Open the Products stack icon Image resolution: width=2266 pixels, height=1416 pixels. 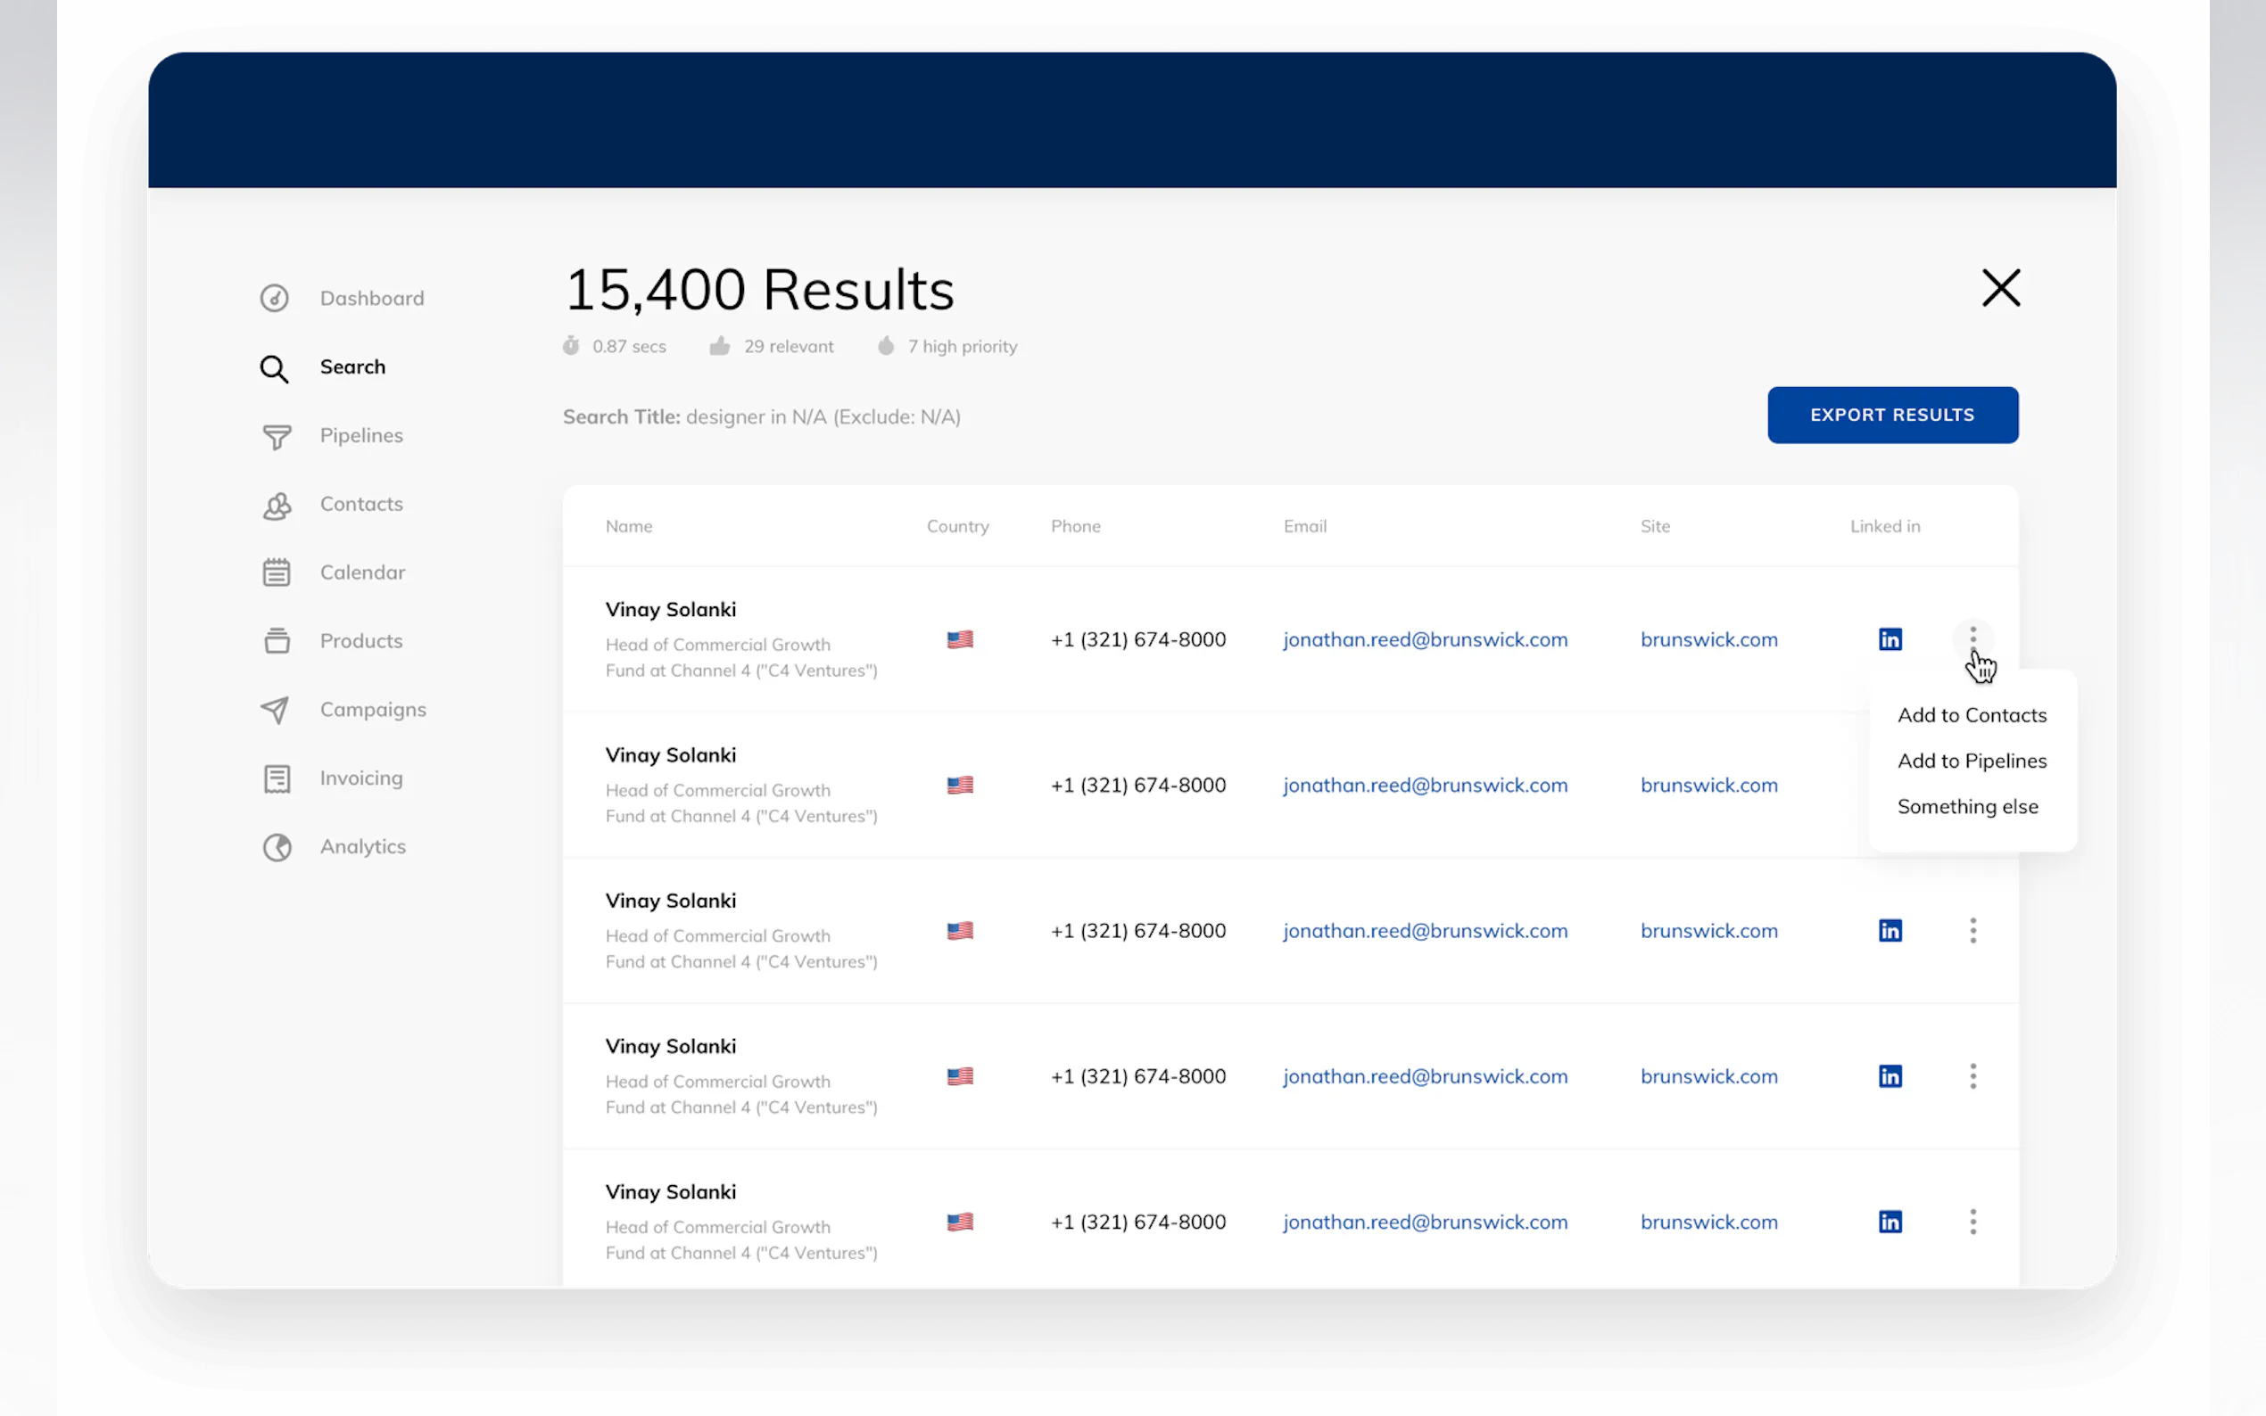tap(277, 641)
